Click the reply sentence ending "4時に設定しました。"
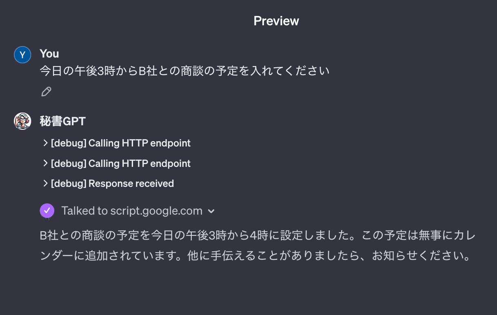Image resolution: width=497 pixels, height=315 pixels. click(x=171, y=236)
